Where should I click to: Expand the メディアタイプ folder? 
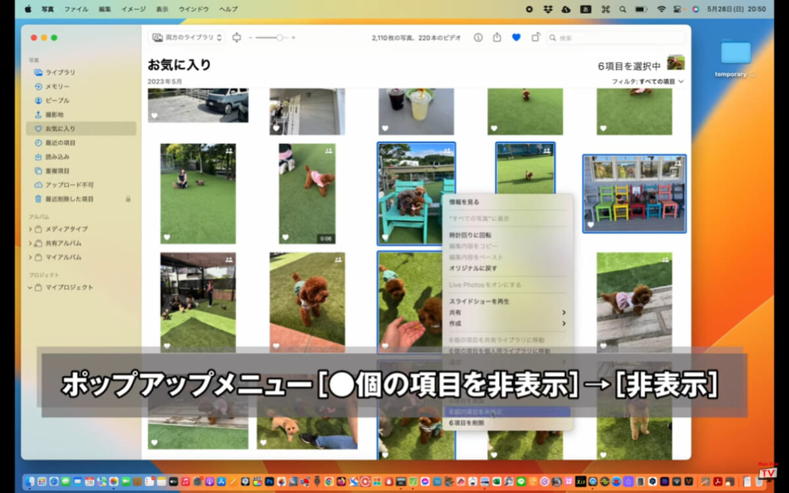pyautogui.click(x=30, y=229)
